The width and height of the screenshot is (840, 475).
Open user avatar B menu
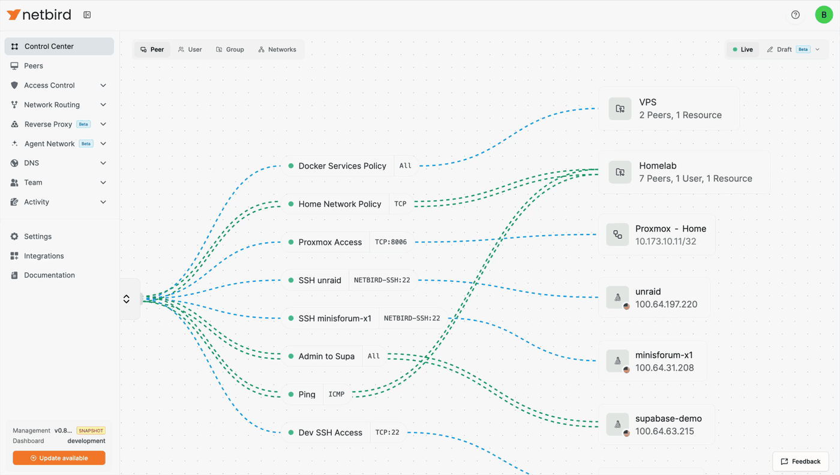(824, 15)
